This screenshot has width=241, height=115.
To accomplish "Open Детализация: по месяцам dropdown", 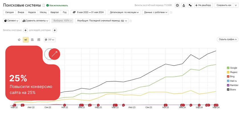I will 124,12.
